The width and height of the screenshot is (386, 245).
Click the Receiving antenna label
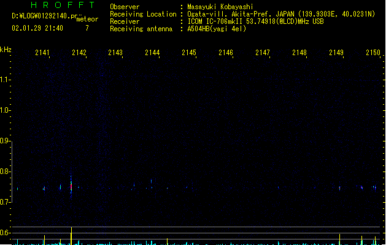pos(141,29)
